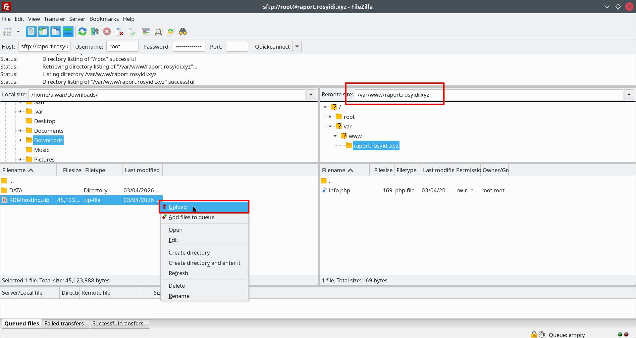636x338 pixels.
Task: Expand the Local site path dropdown
Action: (x=311, y=95)
